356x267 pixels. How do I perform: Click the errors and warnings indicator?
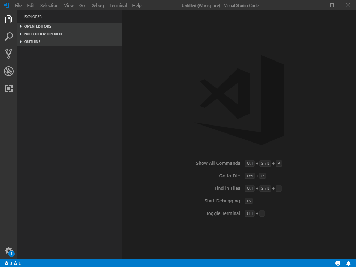[x=13, y=263]
